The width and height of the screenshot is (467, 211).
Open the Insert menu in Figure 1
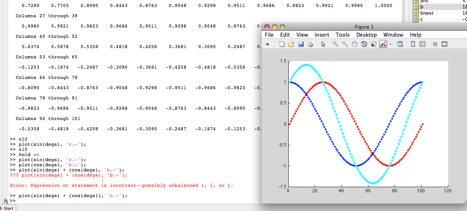[322, 35]
